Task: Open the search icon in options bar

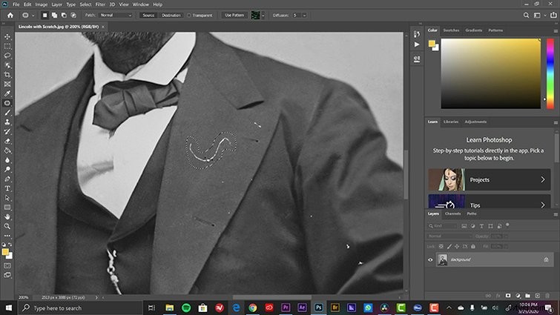Action: click(x=526, y=16)
